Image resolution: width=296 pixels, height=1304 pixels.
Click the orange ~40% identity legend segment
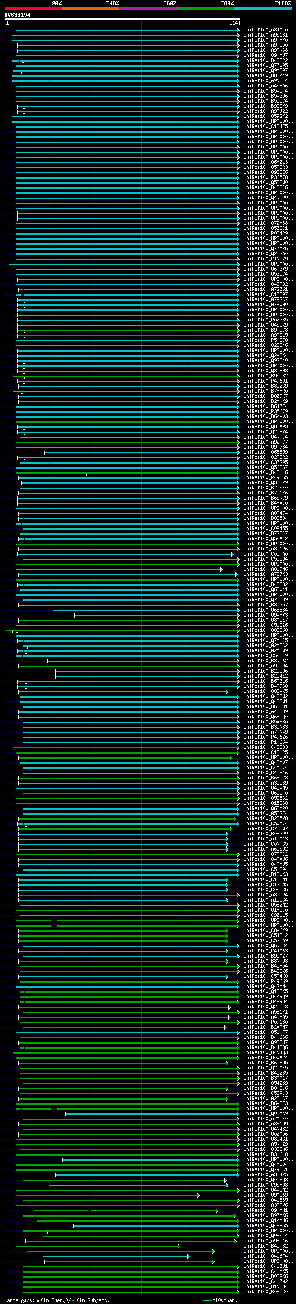[x=90, y=8]
